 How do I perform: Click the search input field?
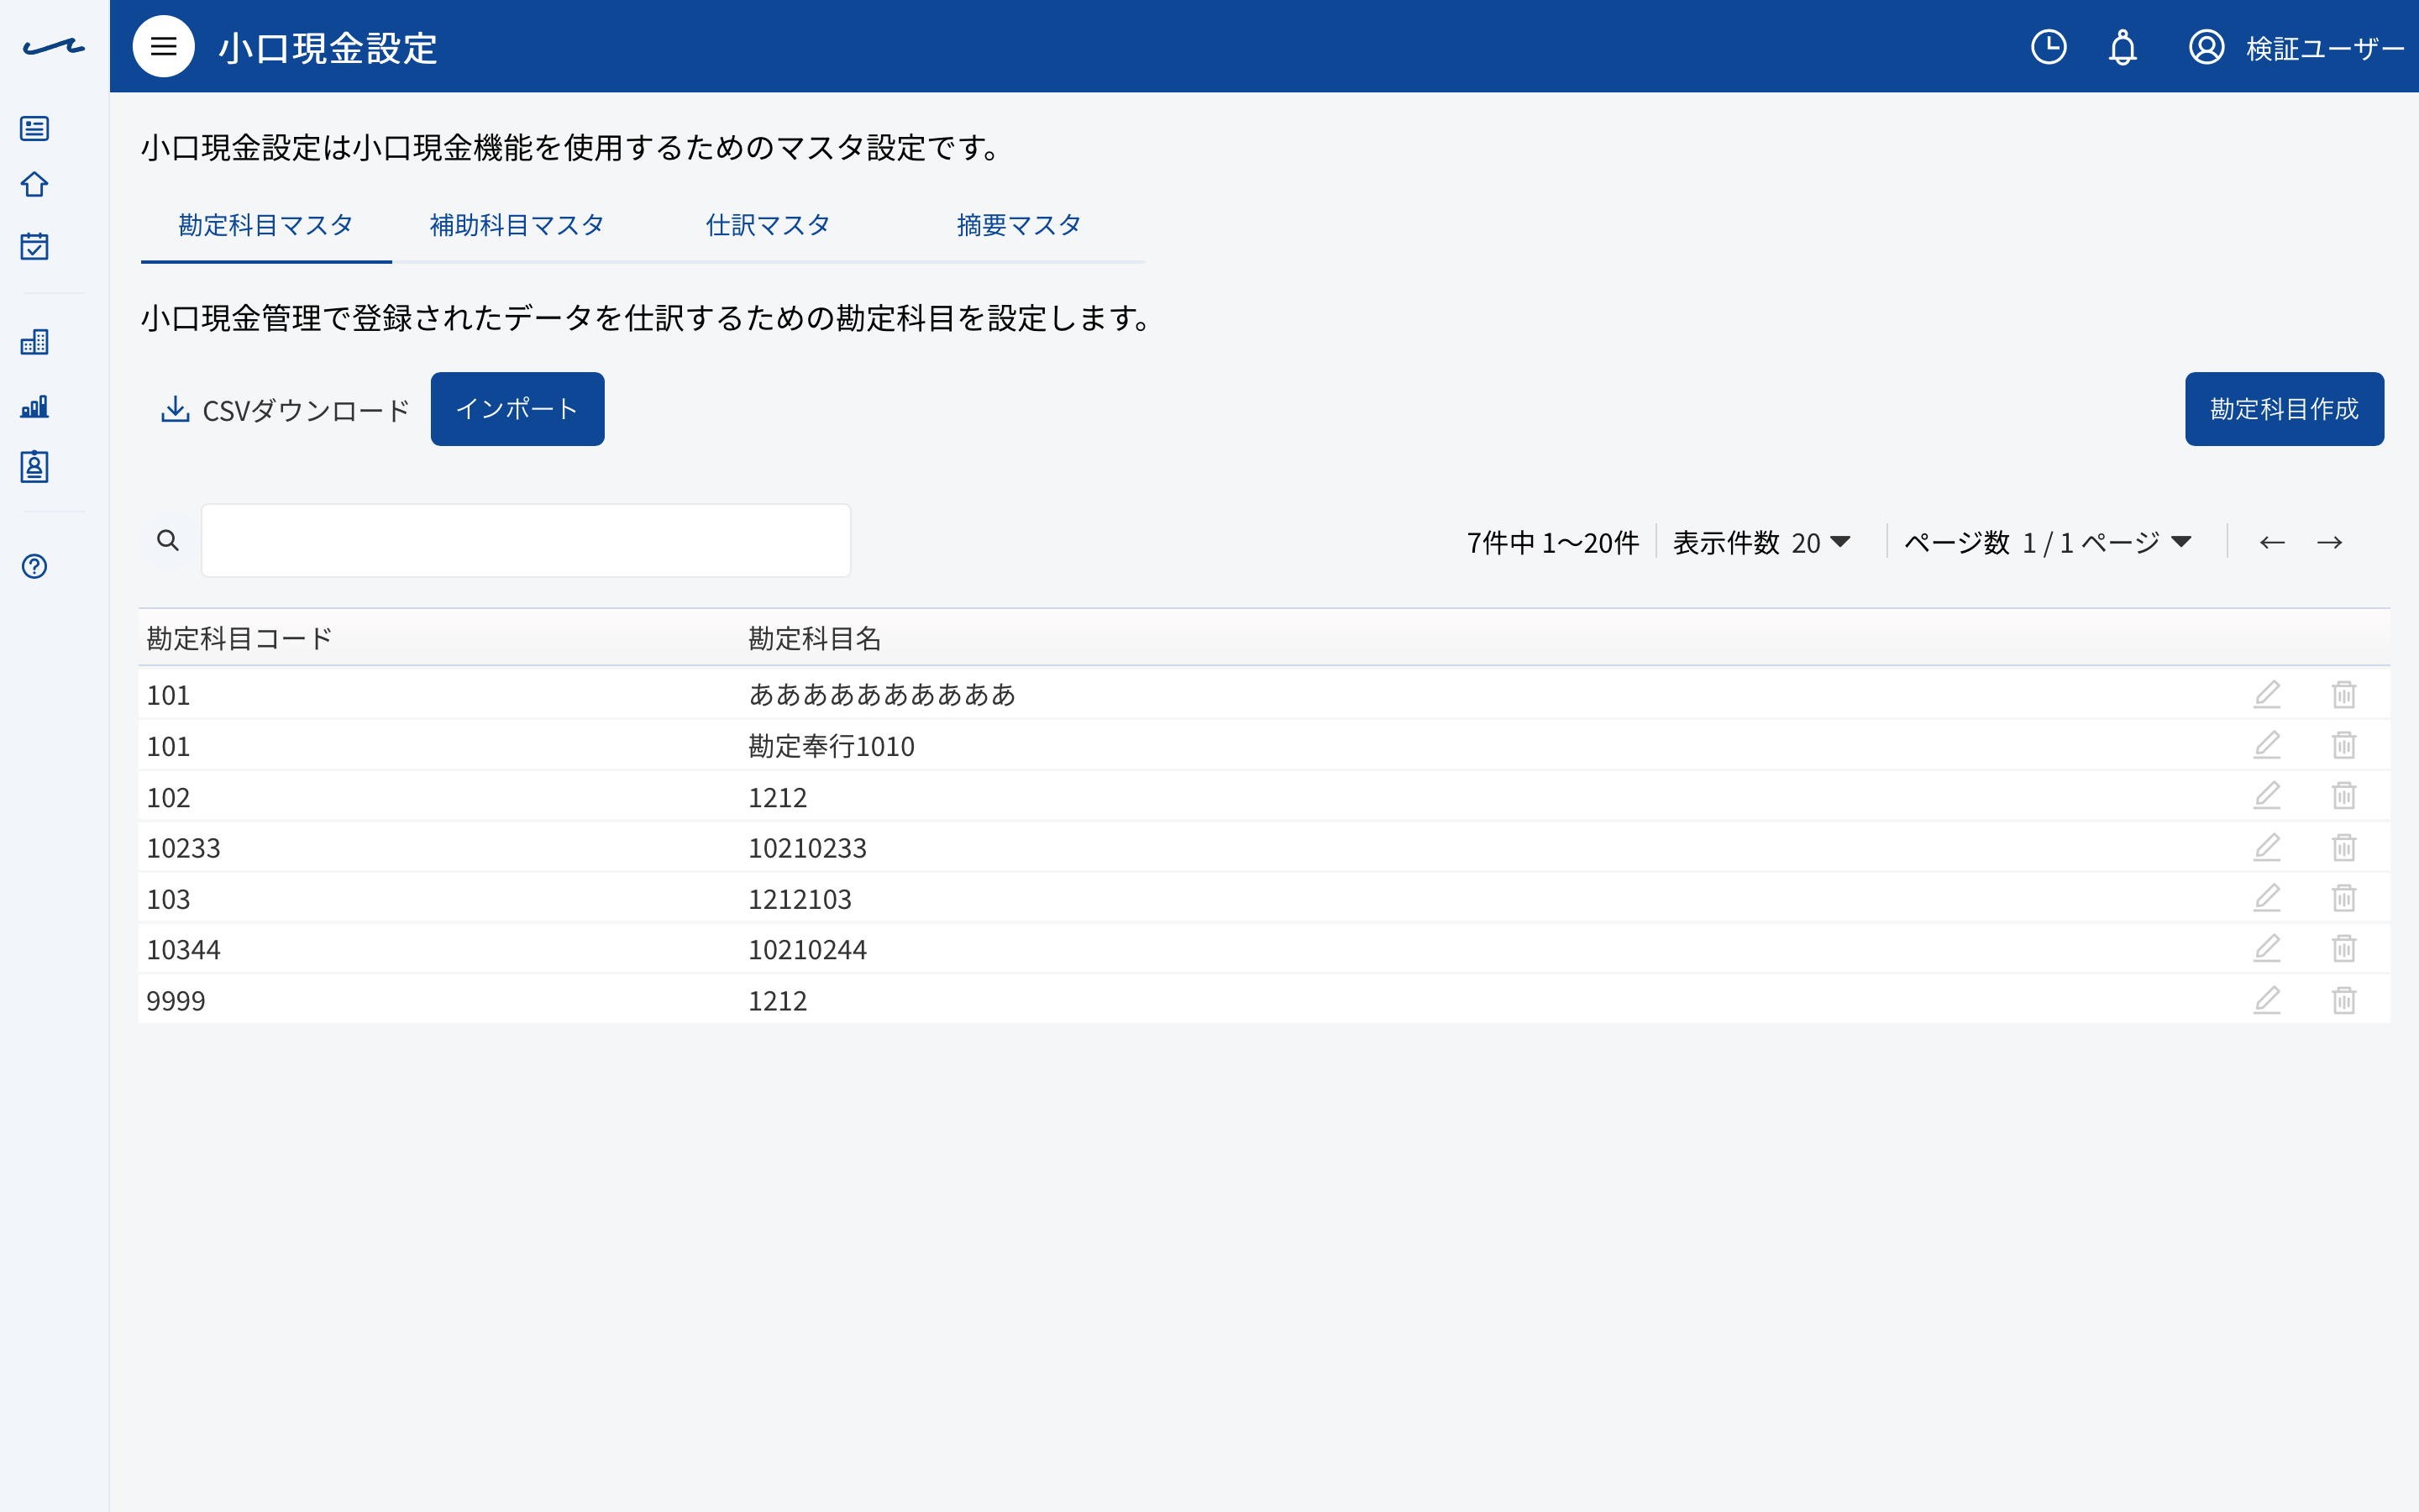(x=526, y=541)
